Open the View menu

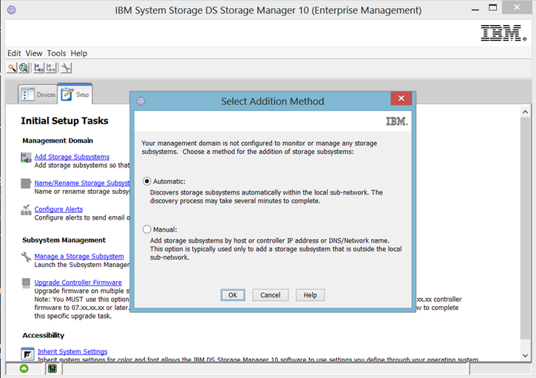[34, 53]
